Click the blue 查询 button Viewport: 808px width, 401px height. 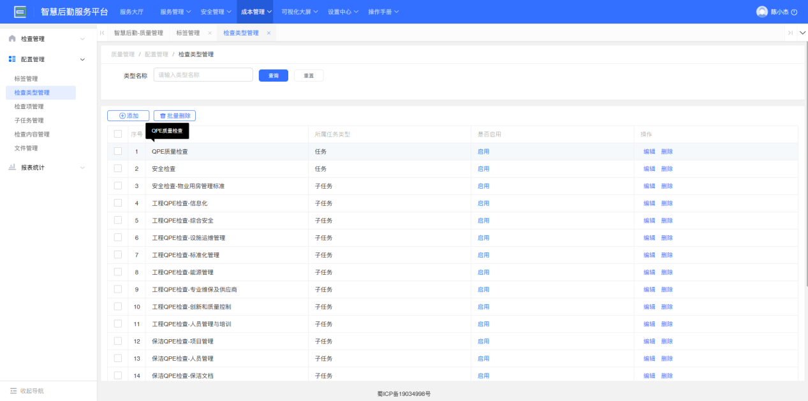pos(274,75)
